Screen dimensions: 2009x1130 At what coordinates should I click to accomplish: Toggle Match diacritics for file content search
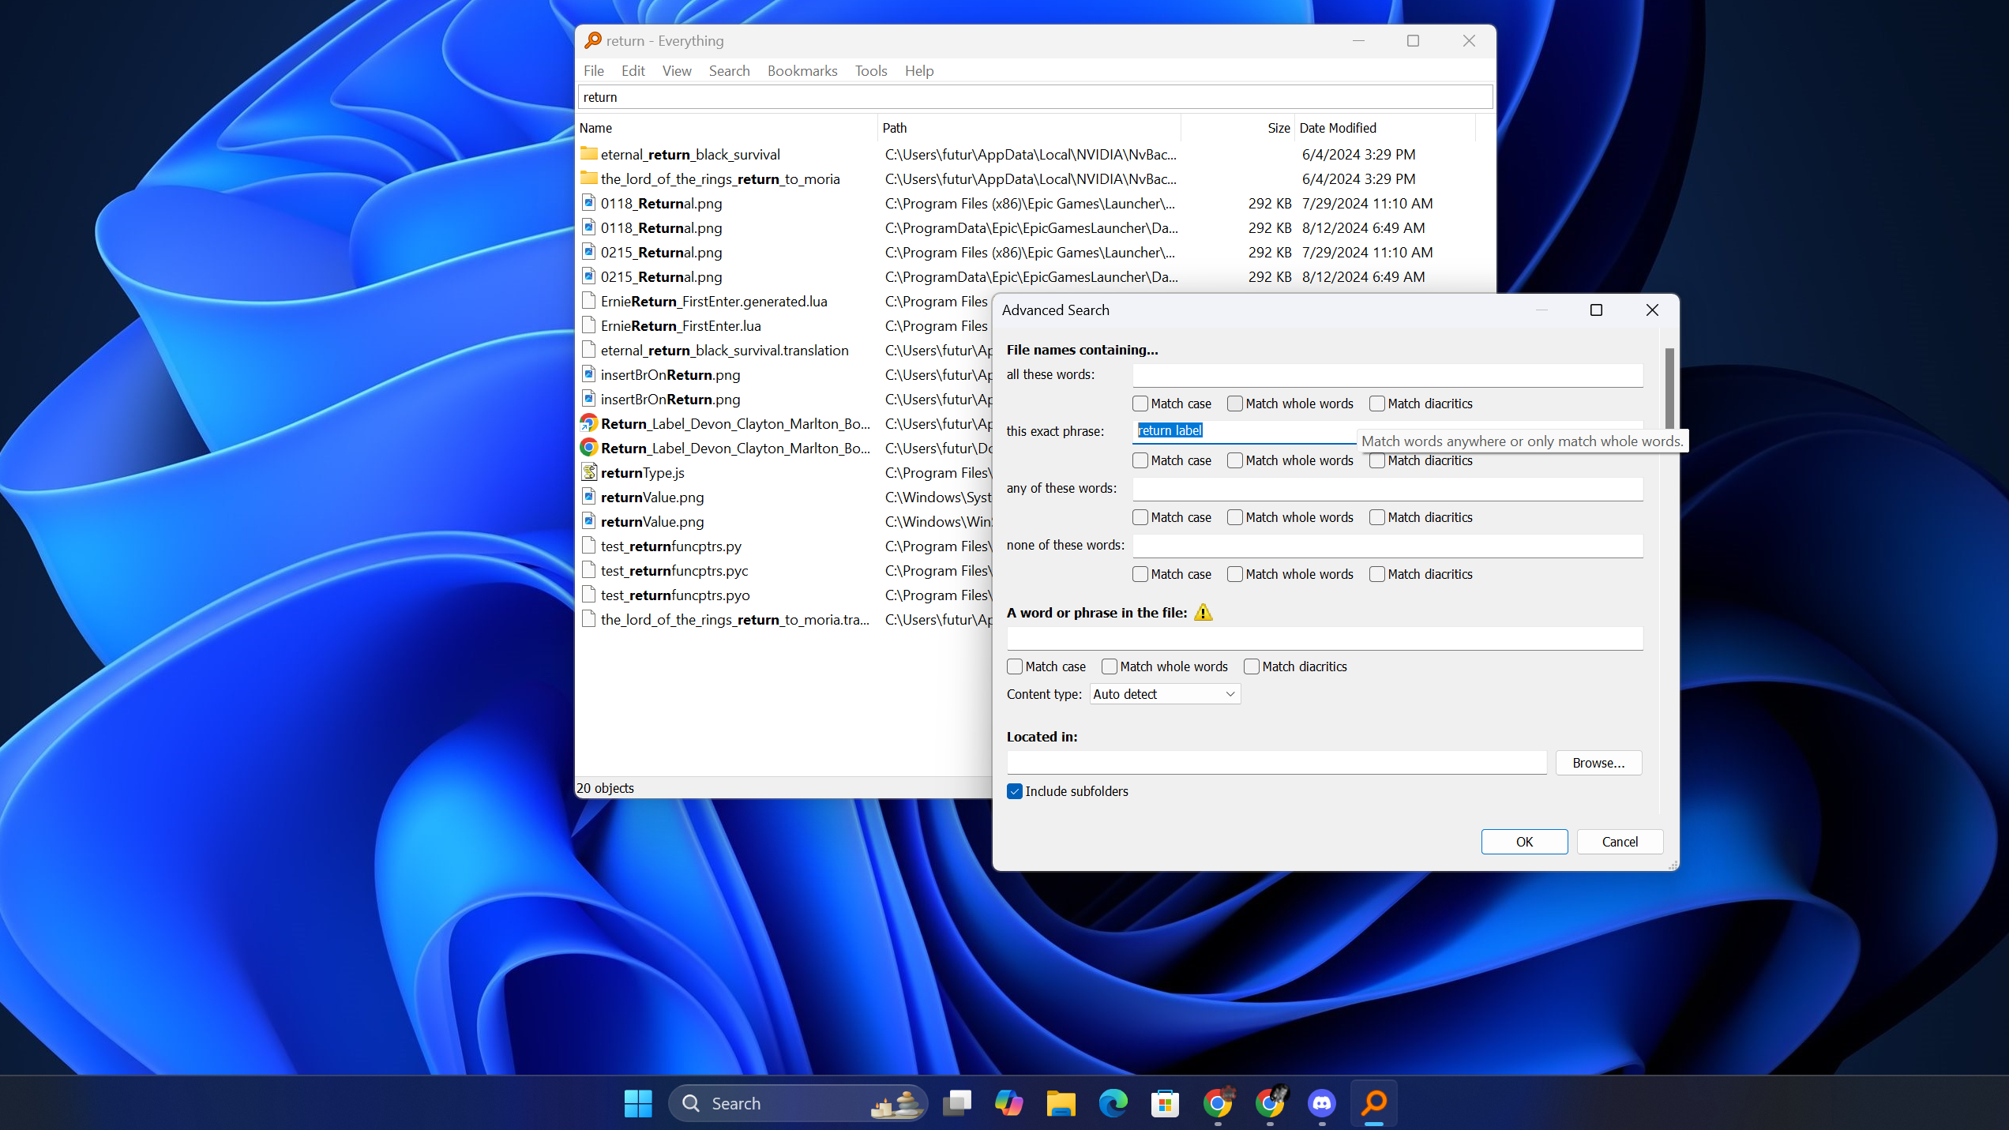(1252, 666)
